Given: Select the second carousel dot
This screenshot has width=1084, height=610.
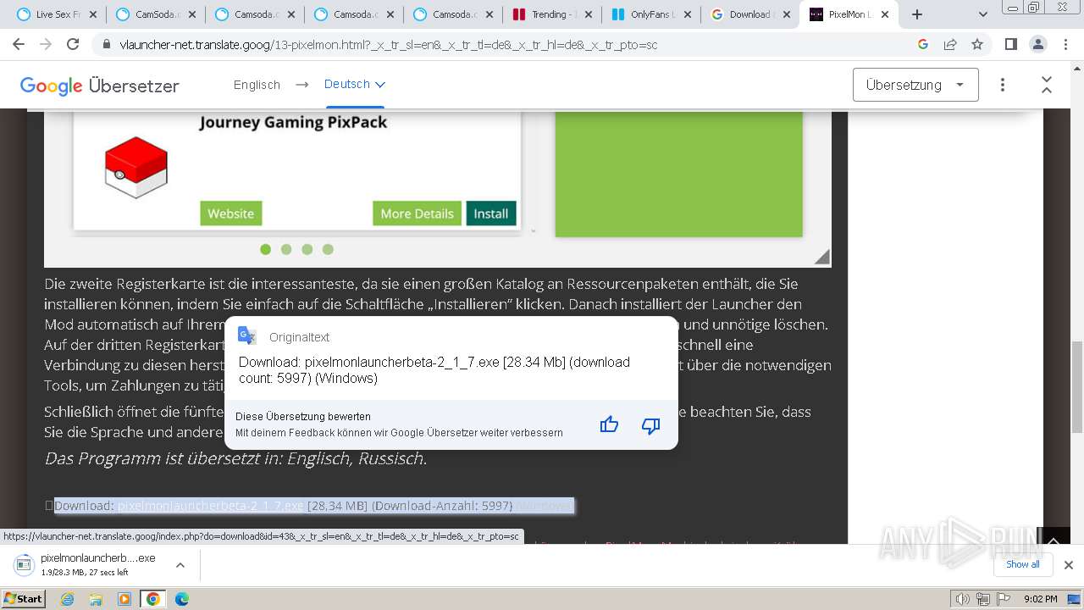Looking at the screenshot, I should (286, 249).
